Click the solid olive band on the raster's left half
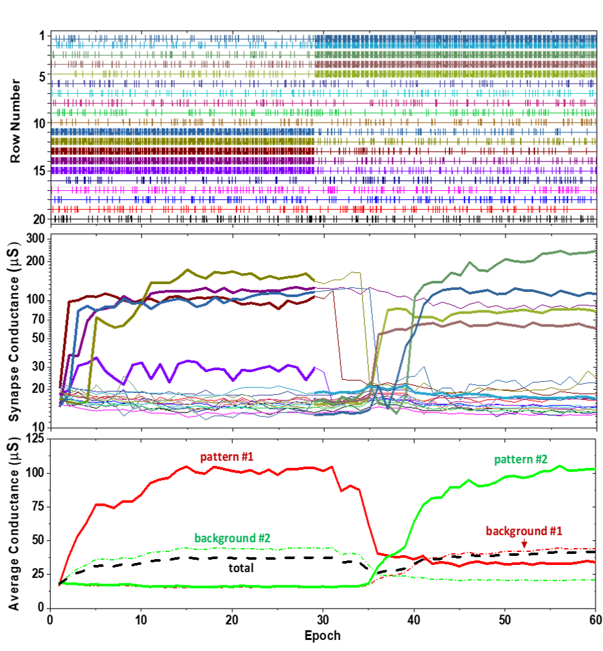Image resolution: width=603 pixels, height=651 pixels. pos(183,141)
